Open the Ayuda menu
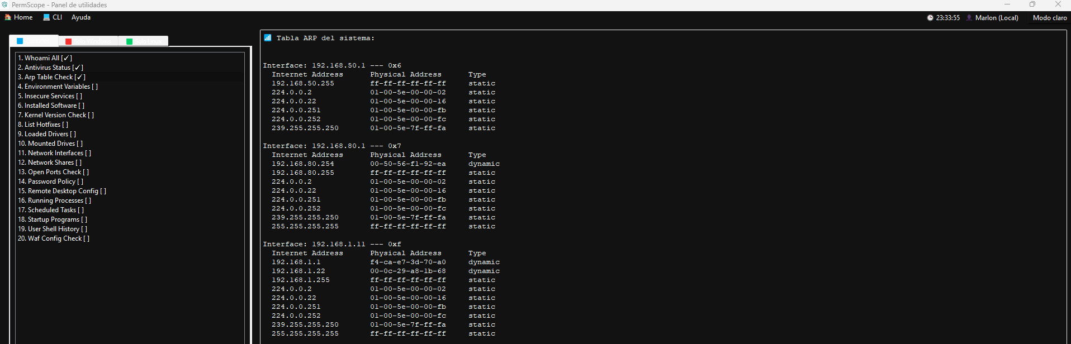 [81, 17]
